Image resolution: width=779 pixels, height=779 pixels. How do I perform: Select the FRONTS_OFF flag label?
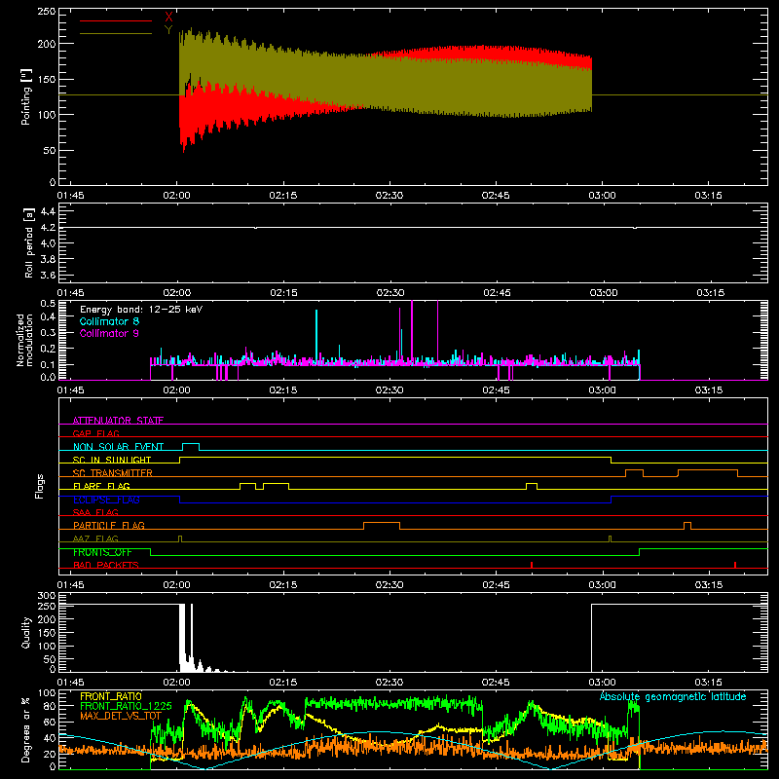[102, 552]
